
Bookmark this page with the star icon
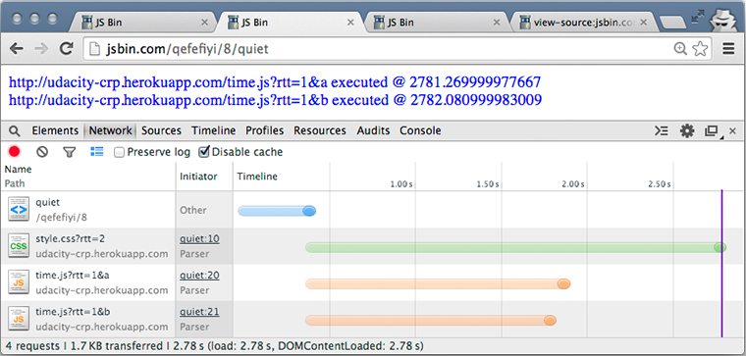click(700, 48)
